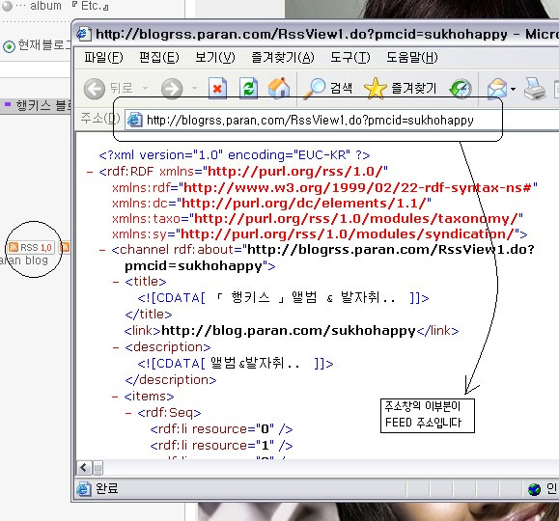Screen dimensions: 559x521
Task: Go to Home page icon
Action: 279,88
